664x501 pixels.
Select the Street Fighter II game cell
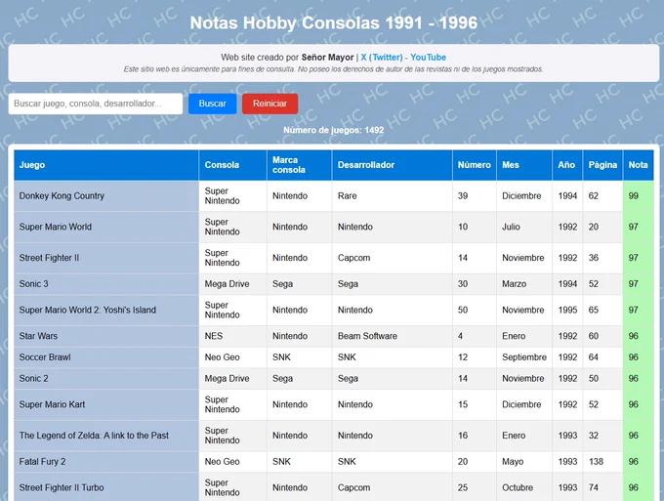click(x=106, y=258)
